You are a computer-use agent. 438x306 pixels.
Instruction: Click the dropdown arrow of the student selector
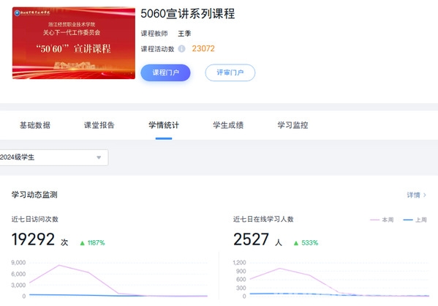(x=99, y=157)
